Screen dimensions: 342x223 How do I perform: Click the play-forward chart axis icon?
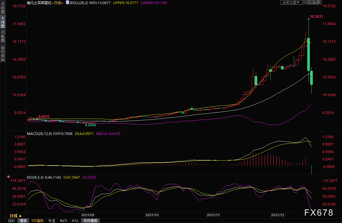click(315, 2)
